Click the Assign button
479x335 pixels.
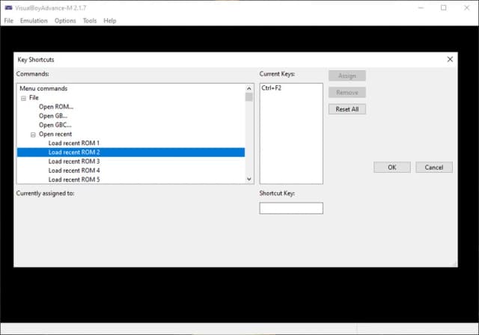[x=347, y=76]
